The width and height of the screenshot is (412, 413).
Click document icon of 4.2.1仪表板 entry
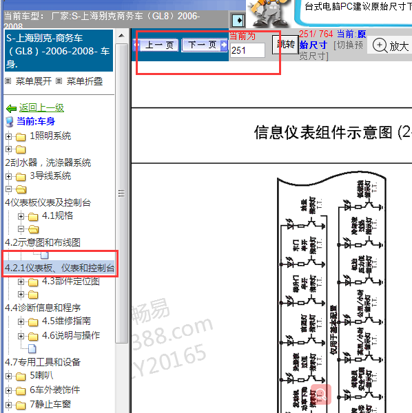pos(45,255)
